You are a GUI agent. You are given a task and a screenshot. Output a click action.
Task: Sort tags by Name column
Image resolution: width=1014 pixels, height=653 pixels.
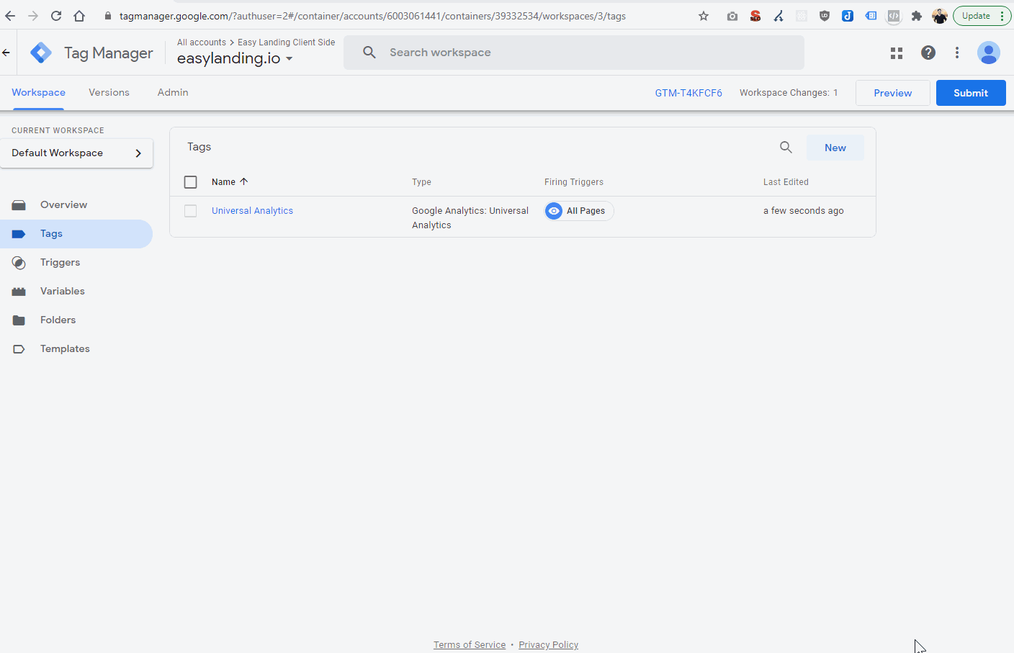pos(230,182)
